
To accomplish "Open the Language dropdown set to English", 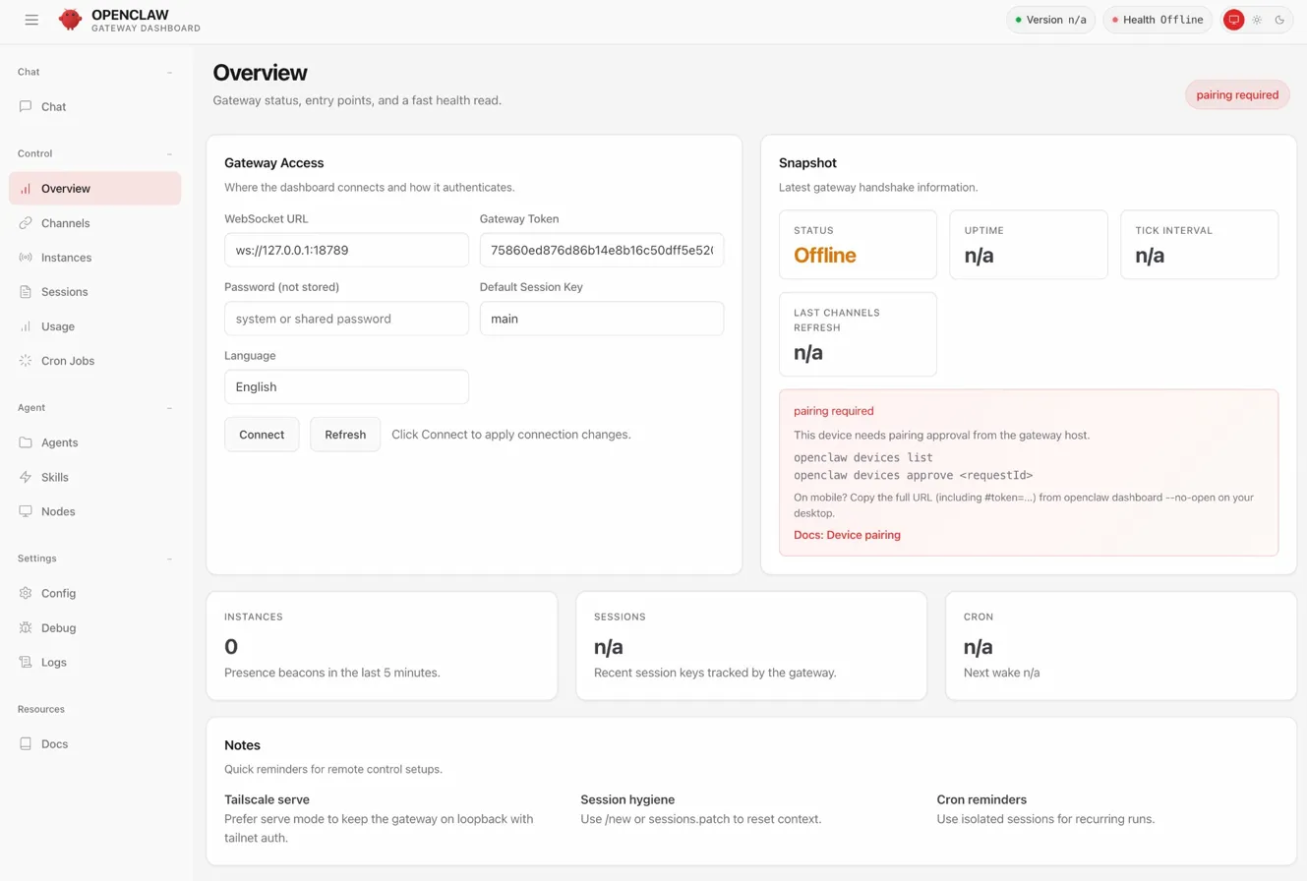I will [x=346, y=387].
